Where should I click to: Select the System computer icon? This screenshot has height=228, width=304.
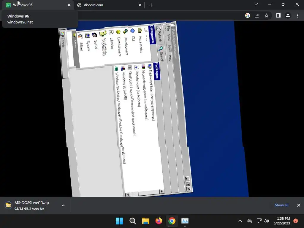coord(88,36)
